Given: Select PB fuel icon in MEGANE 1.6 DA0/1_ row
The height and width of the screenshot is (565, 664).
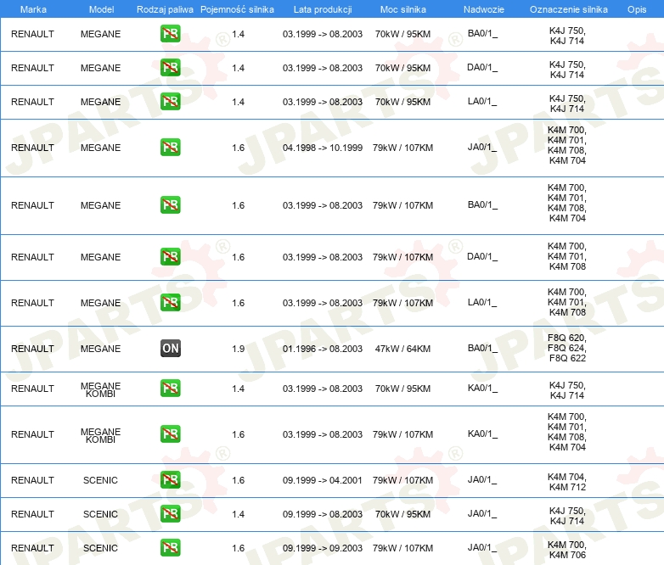Looking at the screenshot, I should point(170,256).
